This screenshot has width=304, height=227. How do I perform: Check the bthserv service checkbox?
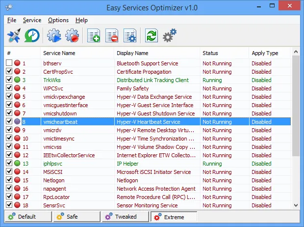click(x=9, y=63)
